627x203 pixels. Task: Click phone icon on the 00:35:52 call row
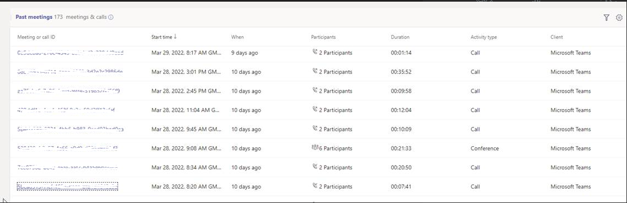point(315,72)
